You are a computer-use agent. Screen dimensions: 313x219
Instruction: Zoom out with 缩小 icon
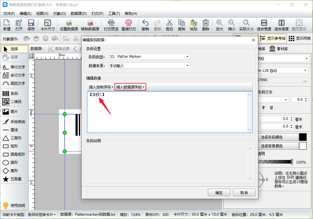[231, 25]
